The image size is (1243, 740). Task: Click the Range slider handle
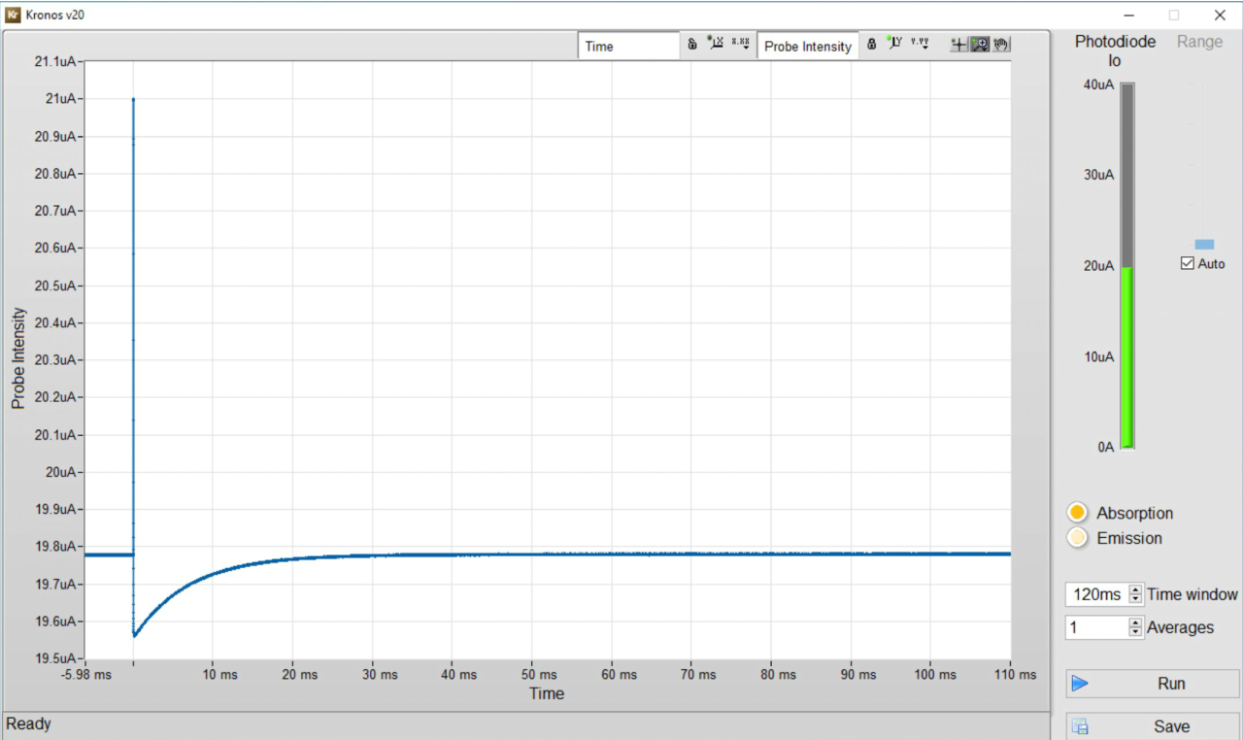(x=1204, y=244)
